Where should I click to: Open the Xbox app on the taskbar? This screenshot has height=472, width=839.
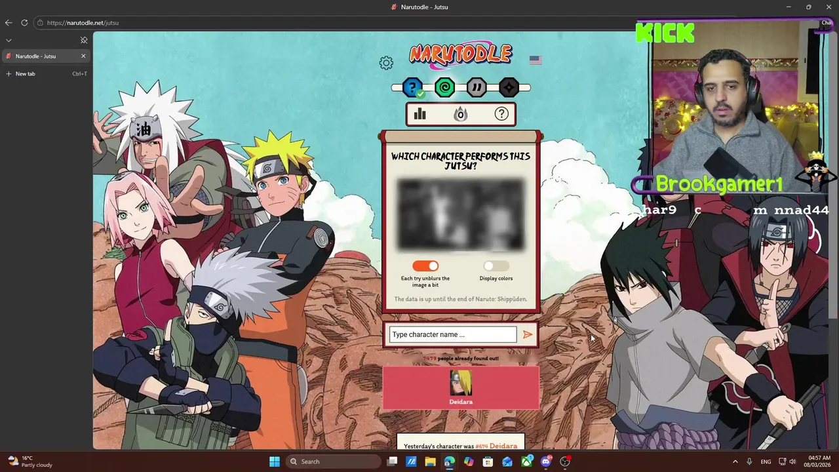point(526,462)
